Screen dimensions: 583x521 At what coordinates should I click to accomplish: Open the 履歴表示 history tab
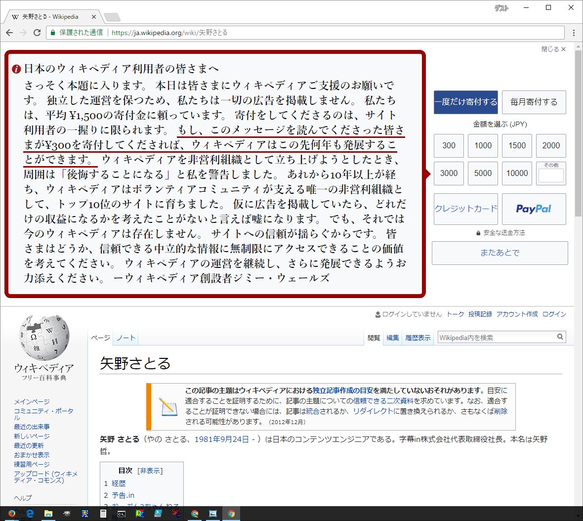pos(417,338)
